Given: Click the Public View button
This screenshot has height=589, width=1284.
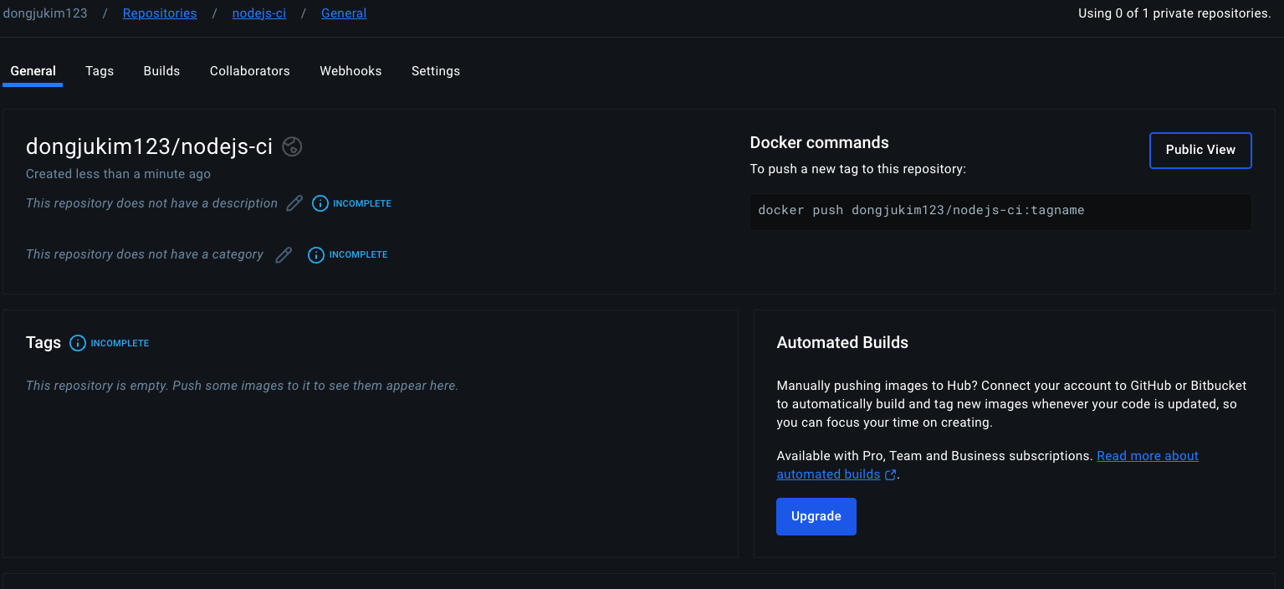Looking at the screenshot, I should 1200,150.
